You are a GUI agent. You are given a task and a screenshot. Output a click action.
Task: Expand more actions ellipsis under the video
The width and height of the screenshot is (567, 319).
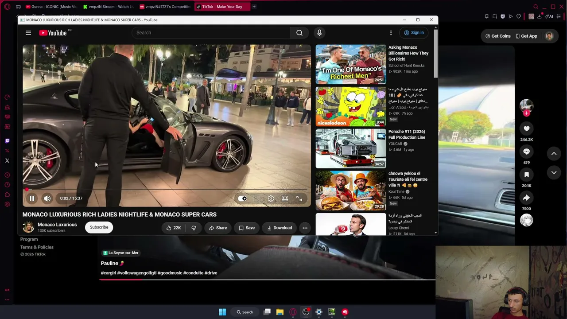click(305, 228)
